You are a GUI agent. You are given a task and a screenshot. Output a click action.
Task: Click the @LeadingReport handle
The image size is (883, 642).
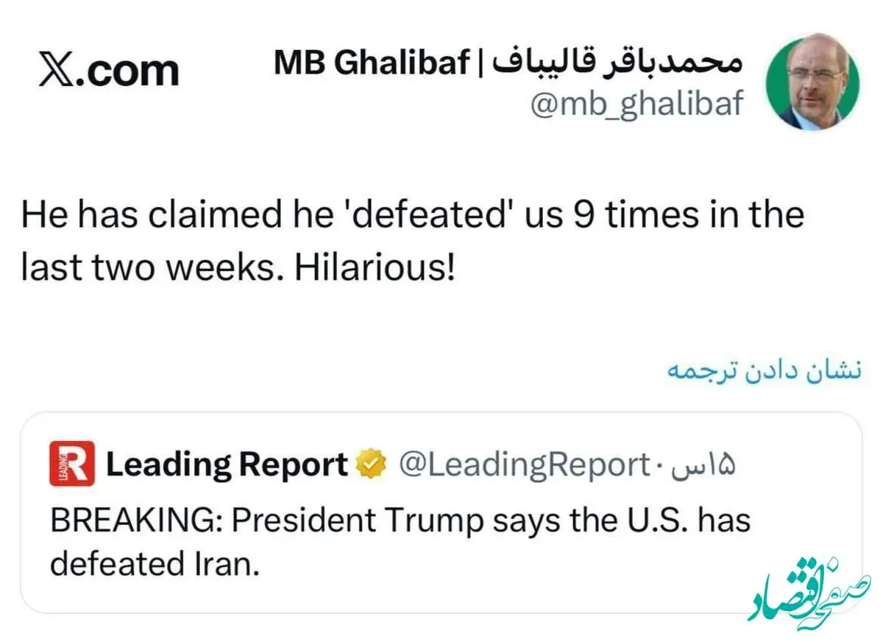point(523,465)
